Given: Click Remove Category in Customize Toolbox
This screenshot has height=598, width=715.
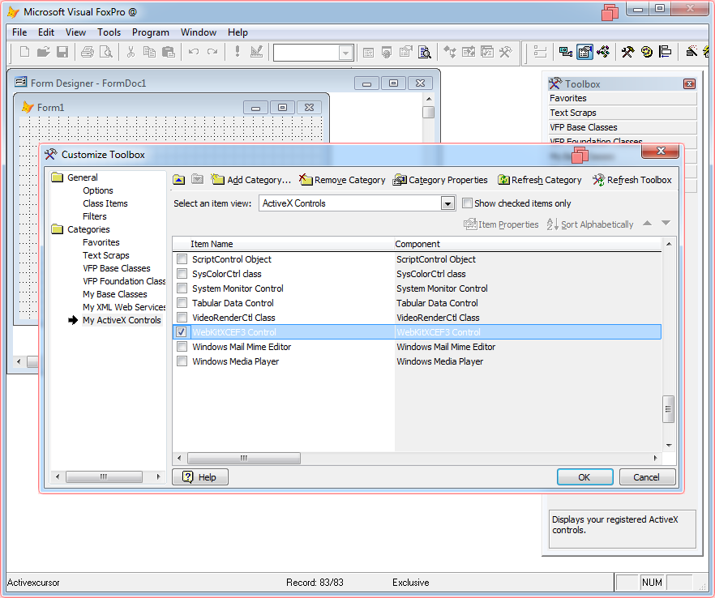Looking at the screenshot, I should pyautogui.click(x=342, y=180).
